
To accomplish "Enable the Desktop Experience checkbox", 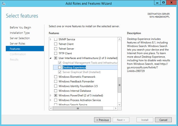I will coord(60,68).
